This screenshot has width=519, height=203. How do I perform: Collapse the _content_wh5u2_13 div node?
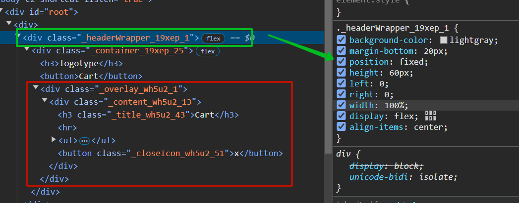click(45, 101)
